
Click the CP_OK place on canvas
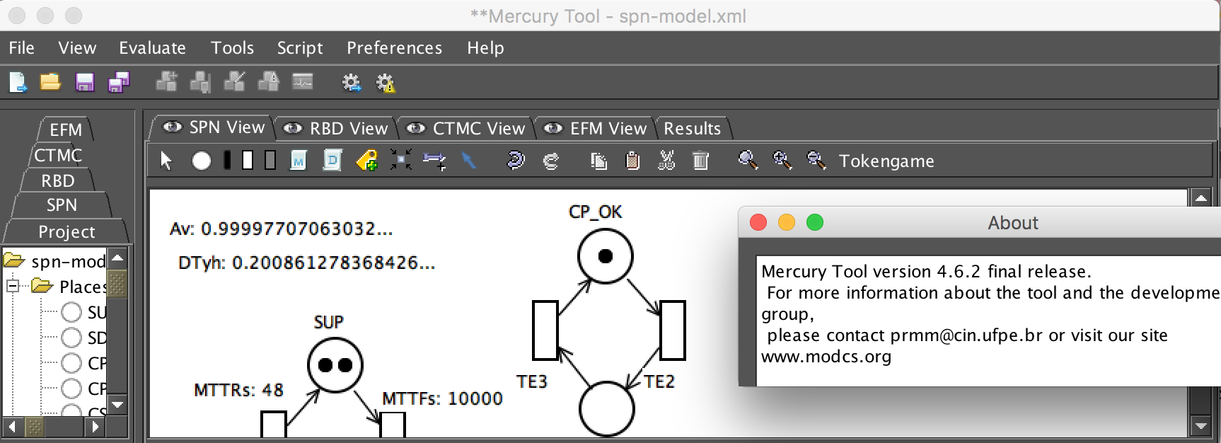click(605, 256)
